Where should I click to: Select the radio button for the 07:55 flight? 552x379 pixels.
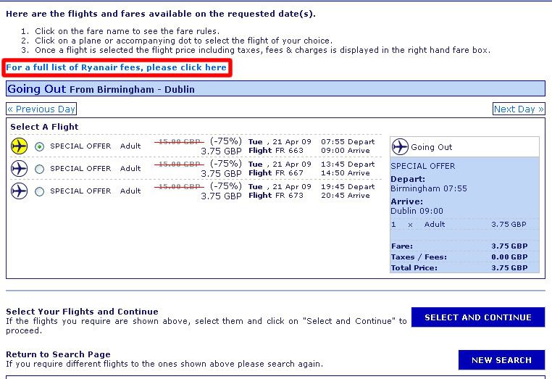pyautogui.click(x=39, y=146)
